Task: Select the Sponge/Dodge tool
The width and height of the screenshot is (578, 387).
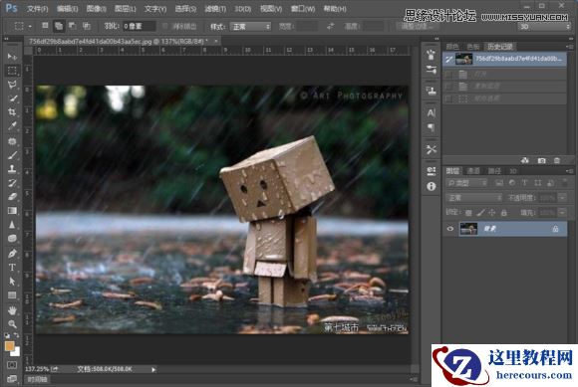Action: point(12,239)
